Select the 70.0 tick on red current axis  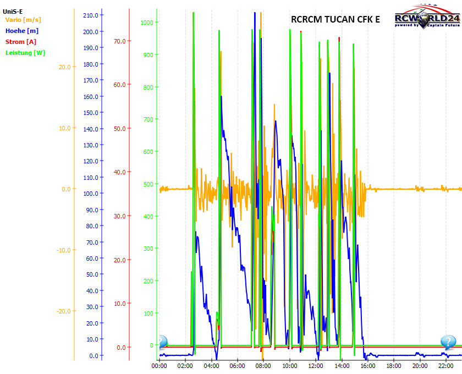119,41
